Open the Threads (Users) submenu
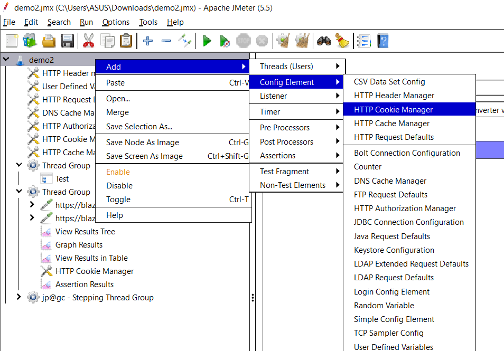 click(297, 67)
